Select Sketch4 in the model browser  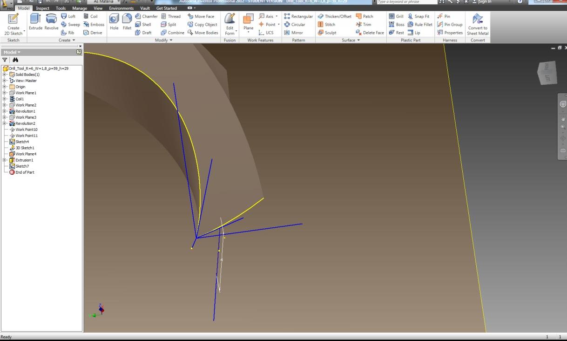click(x=20, y=142)
